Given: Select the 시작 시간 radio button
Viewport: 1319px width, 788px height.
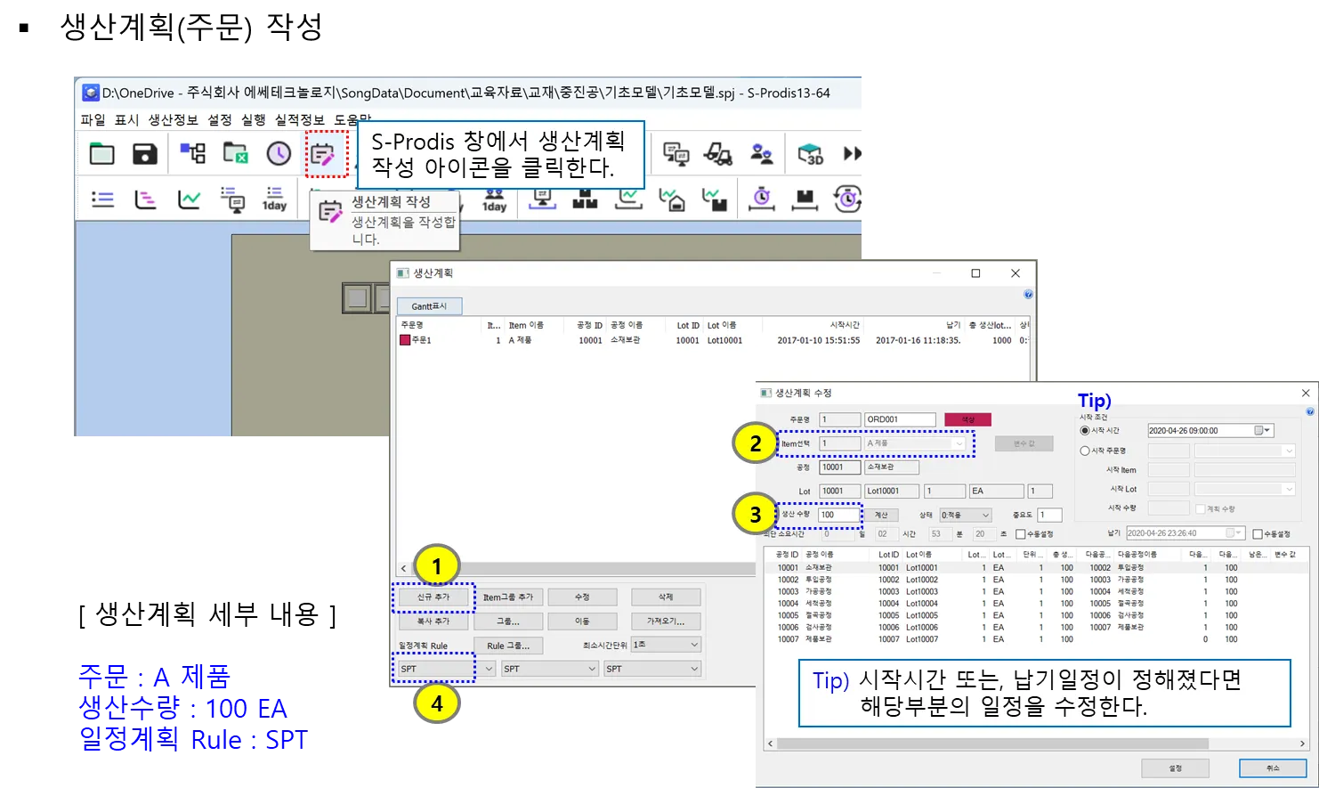Looking at the screenshot, I should pyautogui.click(x=1085, y=431).
